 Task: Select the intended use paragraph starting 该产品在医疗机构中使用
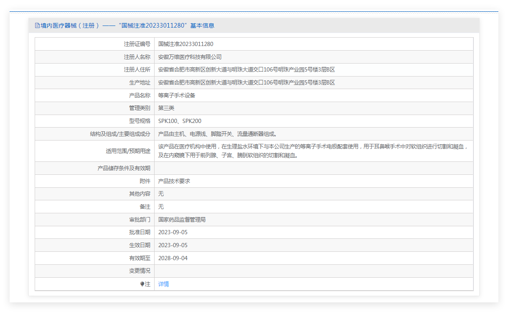click(x=313, y=151)
